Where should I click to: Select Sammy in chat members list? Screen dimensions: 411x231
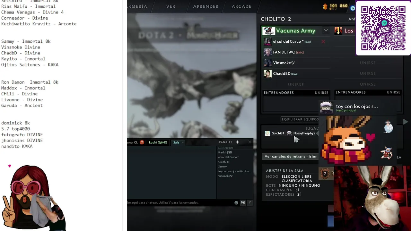click(223, 167)
